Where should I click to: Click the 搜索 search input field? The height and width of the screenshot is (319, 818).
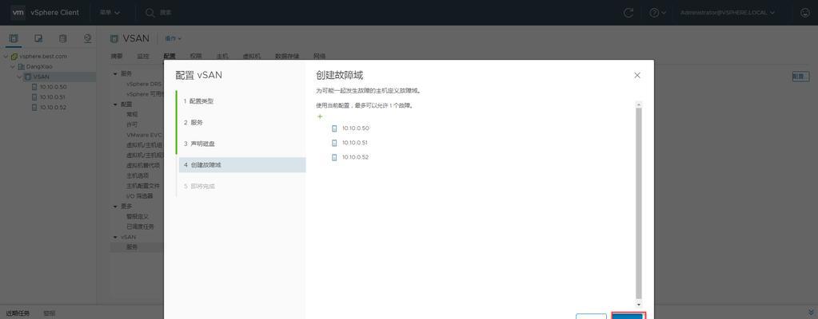click(x=166, y=13)
